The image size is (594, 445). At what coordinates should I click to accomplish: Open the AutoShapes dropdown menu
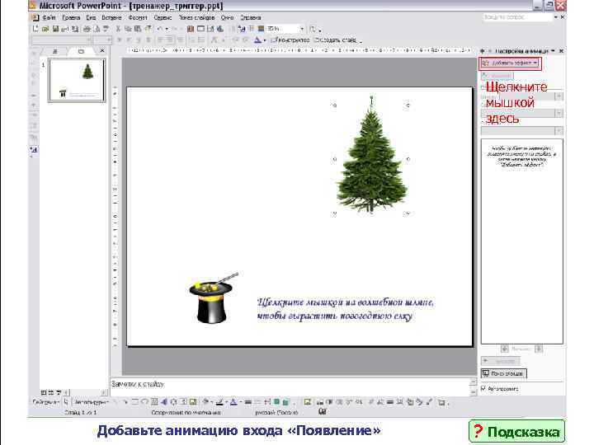pyautogui.click(x=92, y=402)
